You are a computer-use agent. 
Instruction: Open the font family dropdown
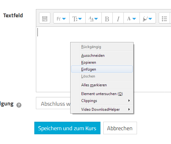[61, 18]
